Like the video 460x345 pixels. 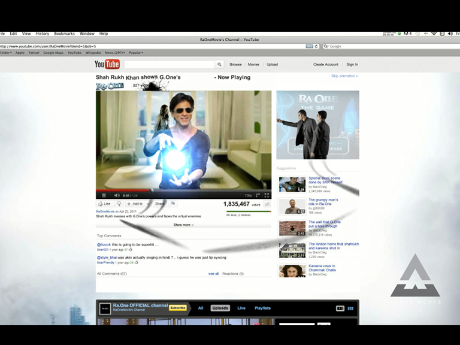coord(104,204)
